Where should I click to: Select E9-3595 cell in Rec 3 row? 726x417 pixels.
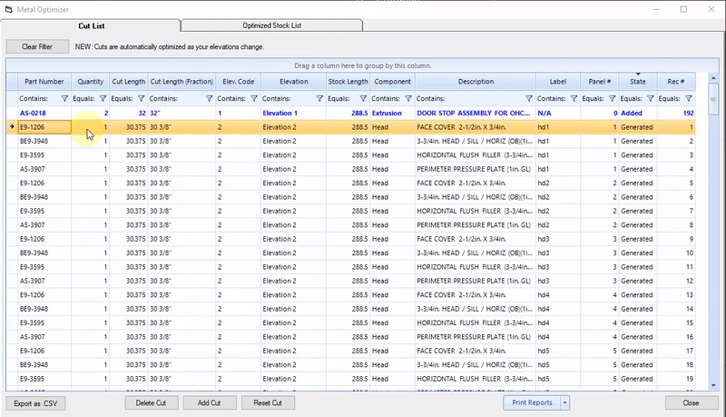click(x=44, y=154)
